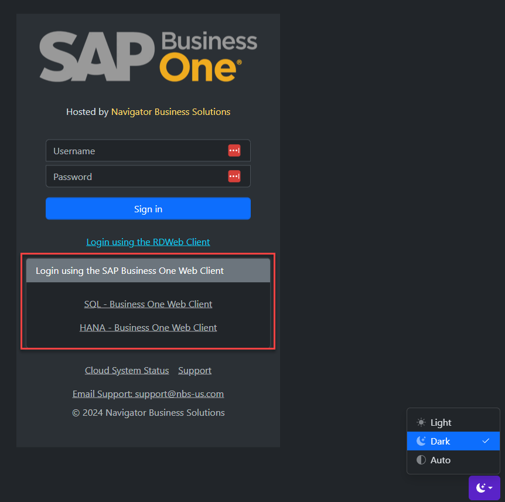Click the half-circle icon beside Auto

click(x=421, y=460)
